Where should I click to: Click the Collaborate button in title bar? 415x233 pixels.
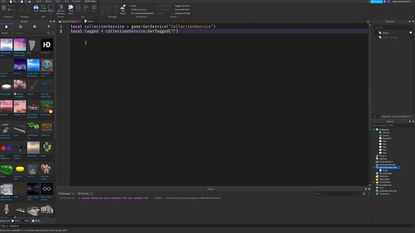pyautogui.click(x=376, y=1)
